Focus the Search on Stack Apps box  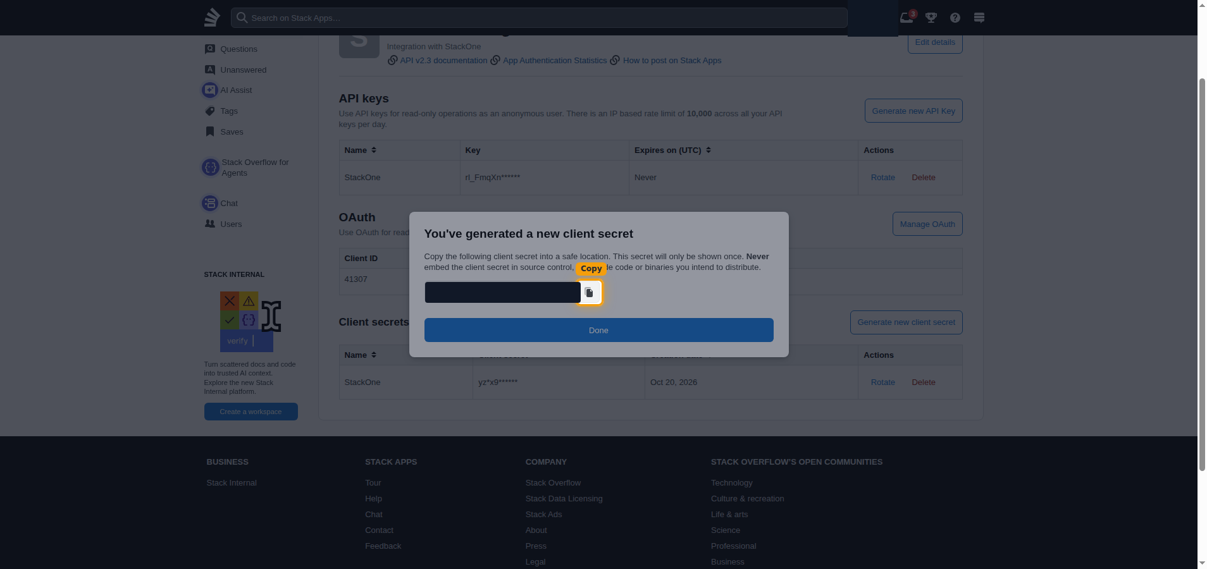(538, 18)
